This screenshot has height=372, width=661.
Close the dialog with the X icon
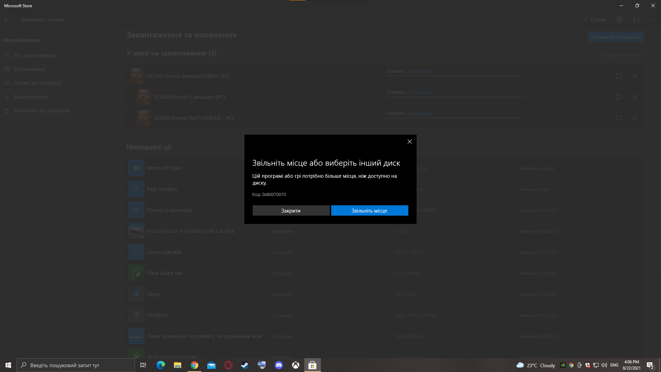[x=410, y=142]
